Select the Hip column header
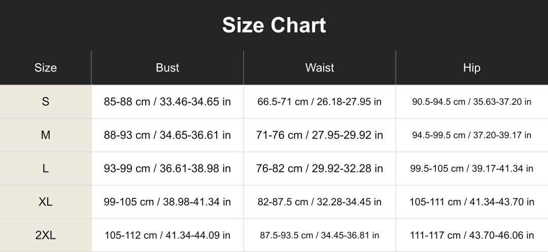The height and width of the screenshot is (252, 548). point(472,68)
